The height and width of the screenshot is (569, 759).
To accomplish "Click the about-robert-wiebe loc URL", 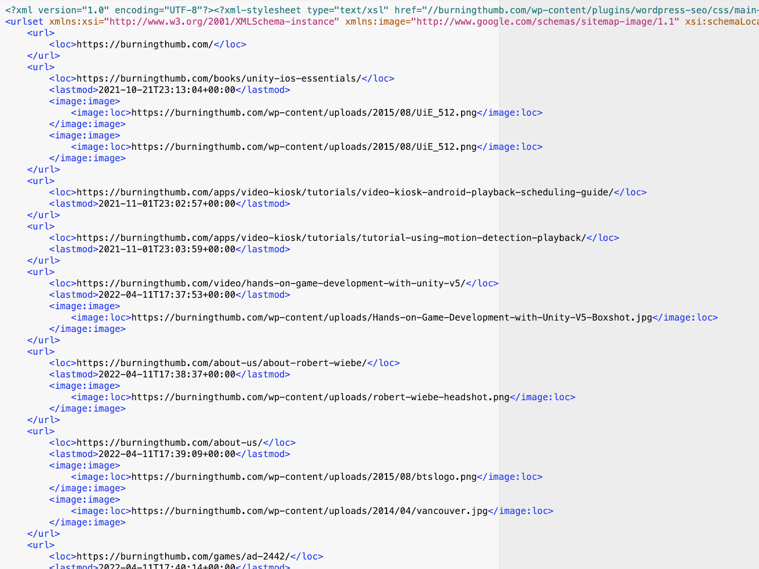I will pyautogui.click(x=222, y=363).
